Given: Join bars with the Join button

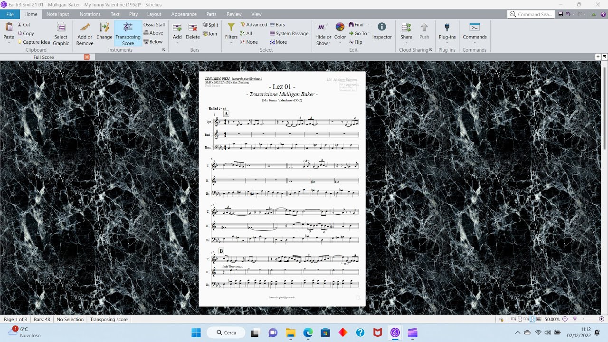Looking at the screenshot, I should 210,34.
